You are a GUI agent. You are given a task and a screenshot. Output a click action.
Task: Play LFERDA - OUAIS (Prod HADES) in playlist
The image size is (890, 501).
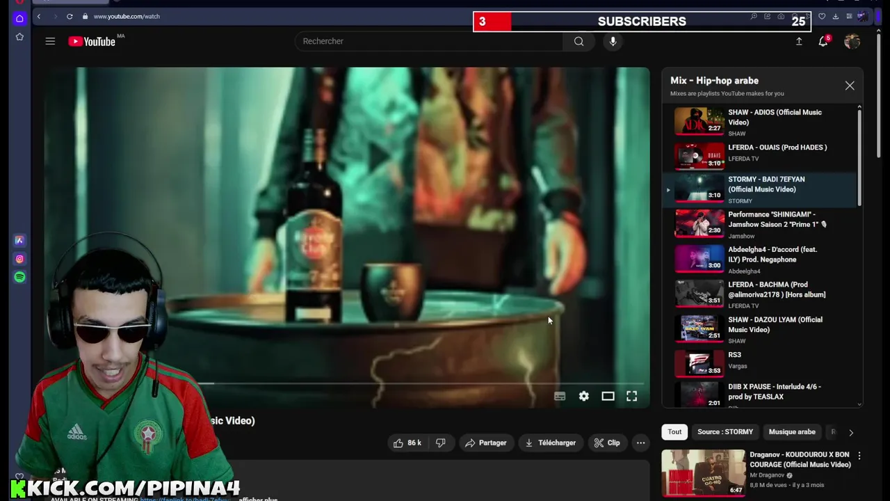[760, 155]
